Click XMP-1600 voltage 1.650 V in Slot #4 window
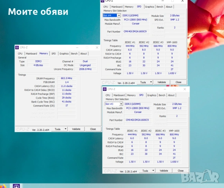Screen dimensions: 224x188 click(x=172, y=73)
